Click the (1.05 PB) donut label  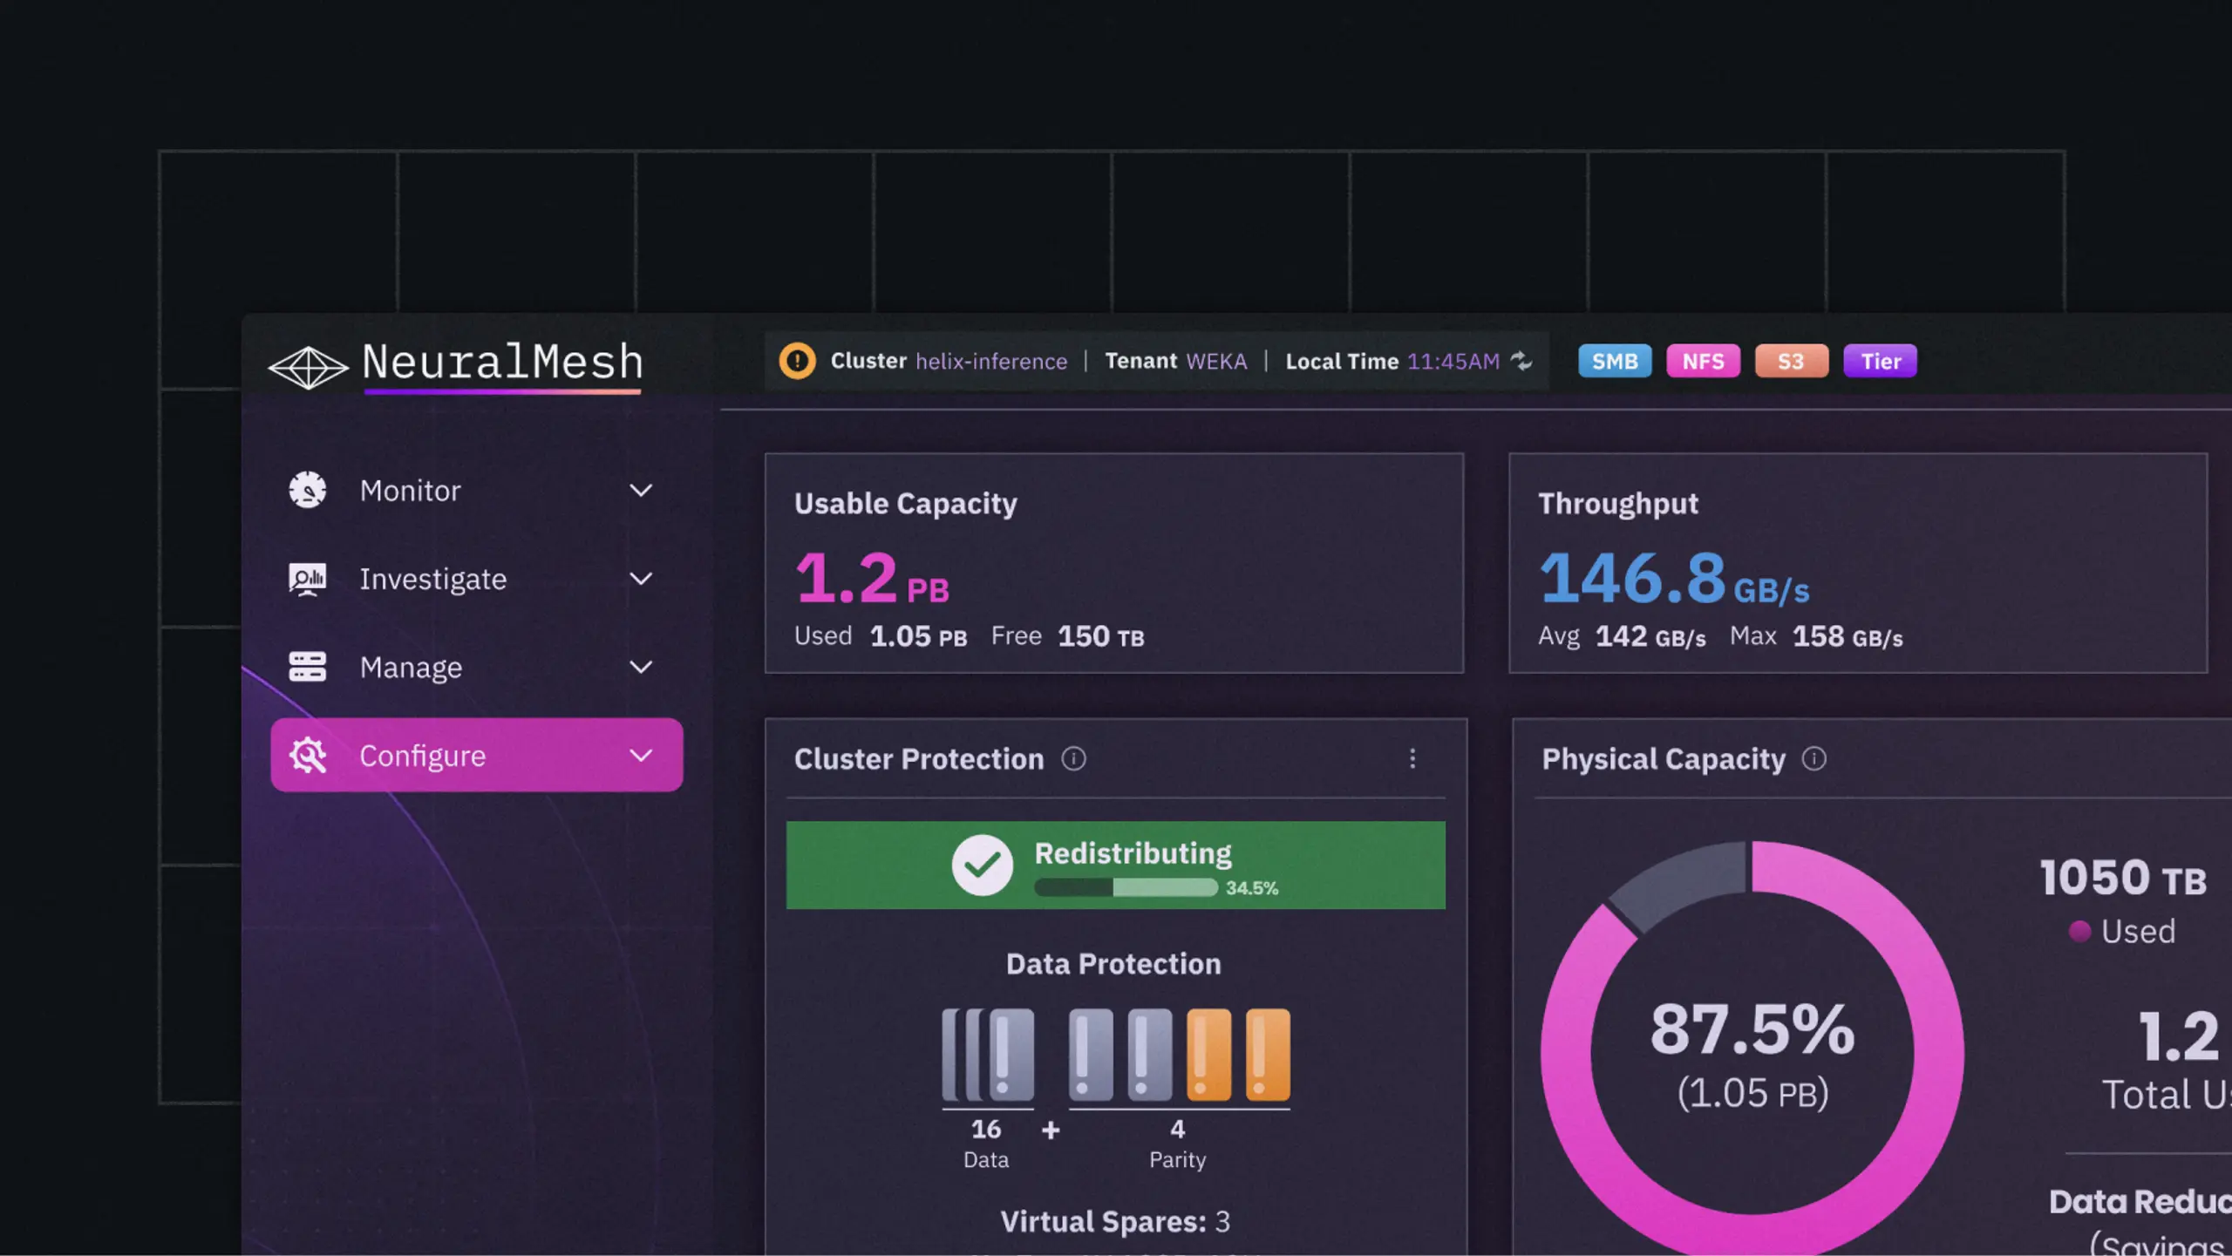[x=1752, y=1093]
